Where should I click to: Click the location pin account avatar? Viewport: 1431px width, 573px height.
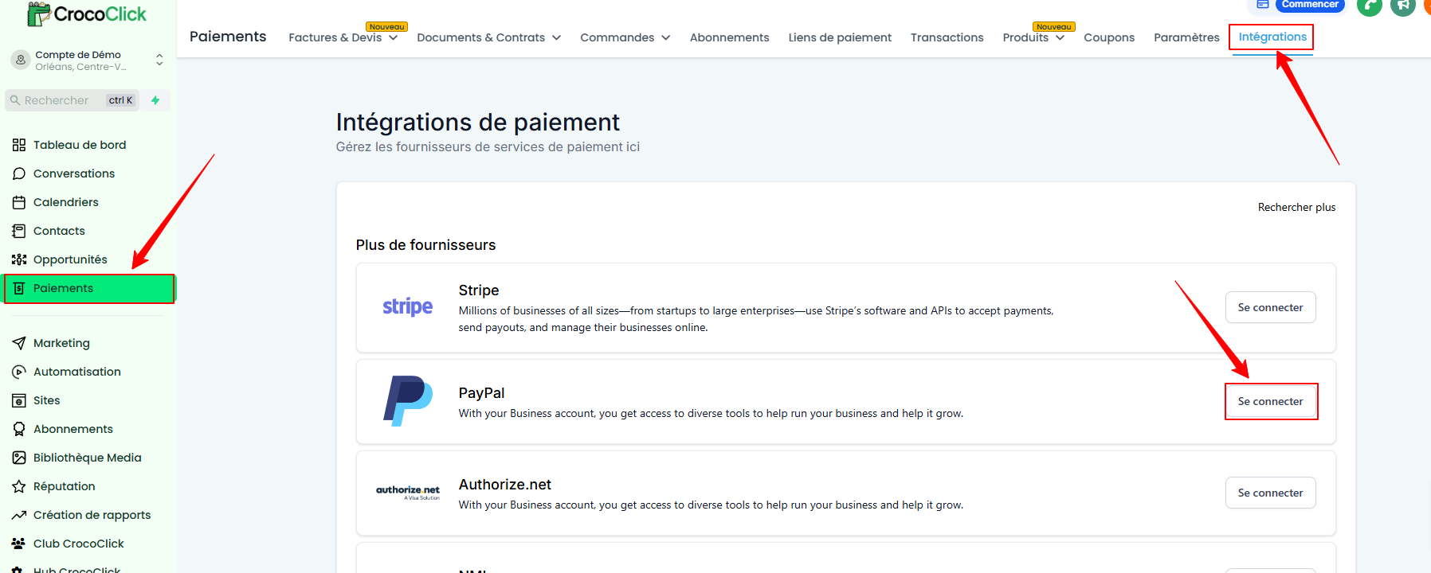[21, 60]
